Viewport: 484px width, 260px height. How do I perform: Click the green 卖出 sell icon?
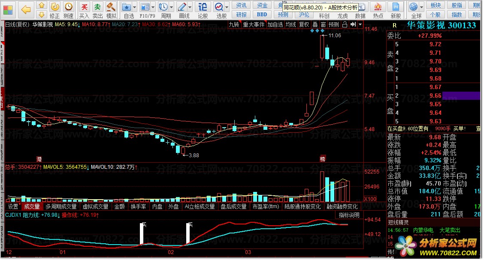[x=97, y=6]
